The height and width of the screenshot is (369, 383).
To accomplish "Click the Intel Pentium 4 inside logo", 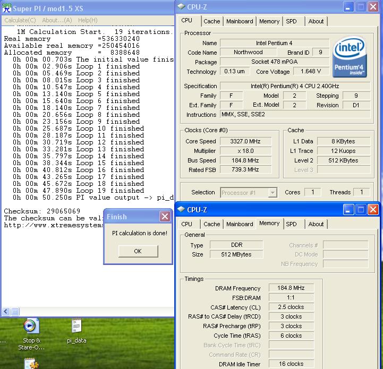I will (350, 57).
